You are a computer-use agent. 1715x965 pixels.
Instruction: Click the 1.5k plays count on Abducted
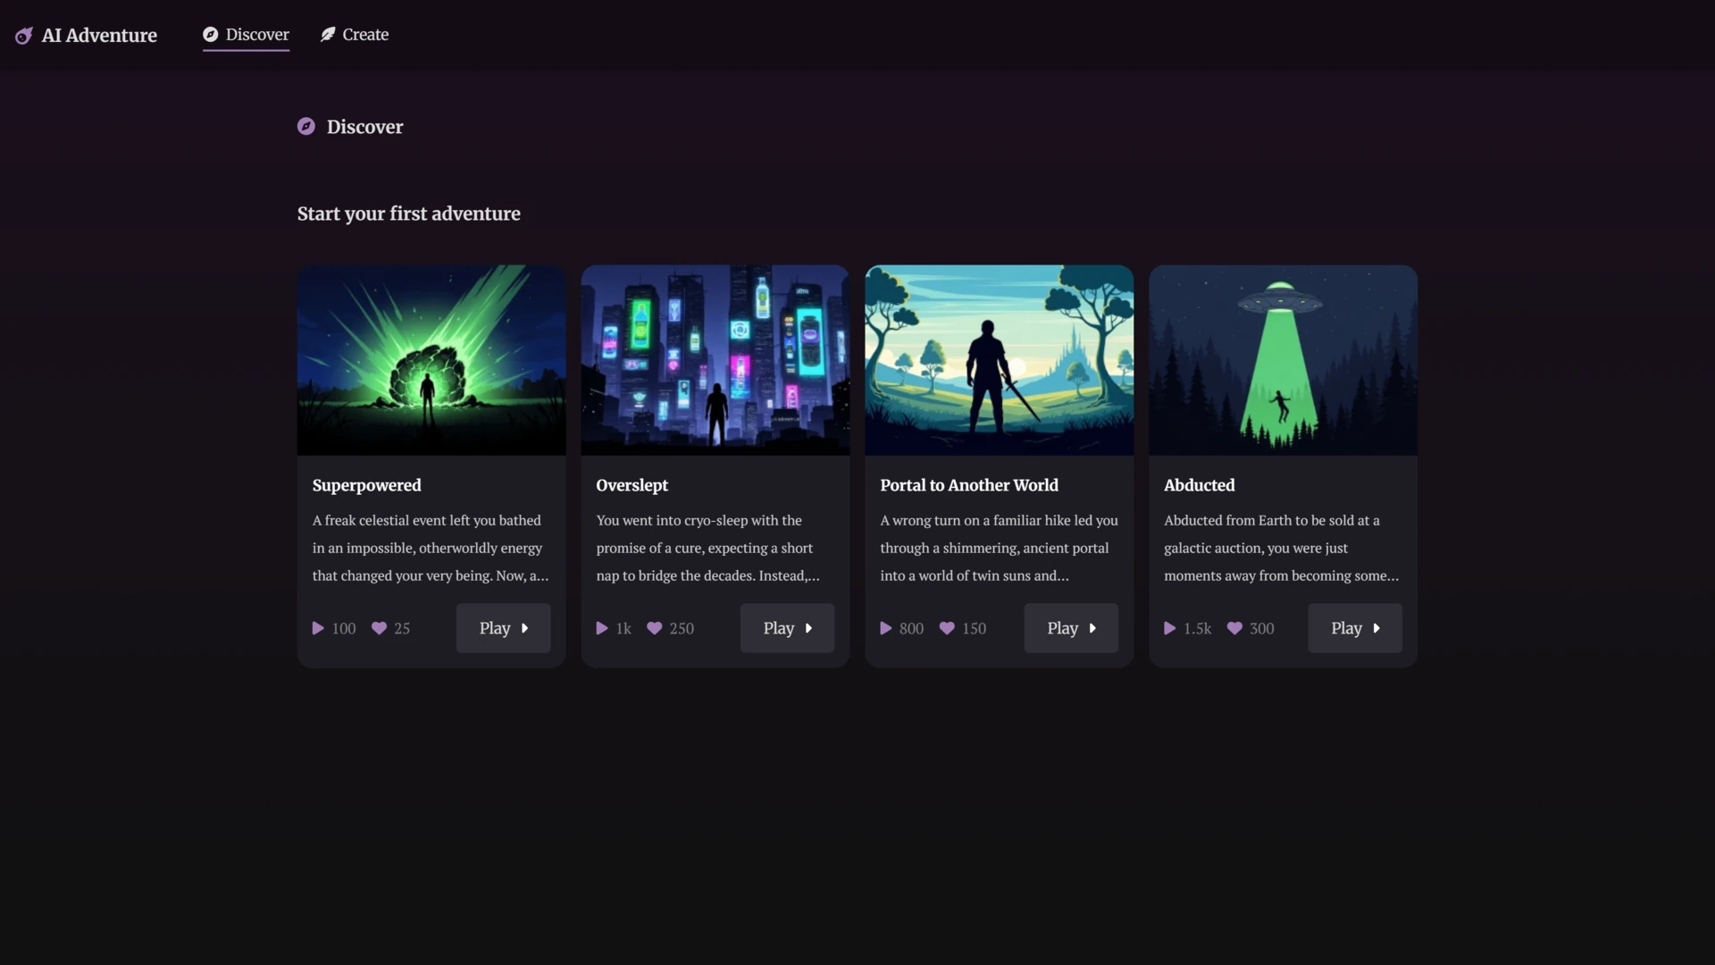tap(1198, 629)
